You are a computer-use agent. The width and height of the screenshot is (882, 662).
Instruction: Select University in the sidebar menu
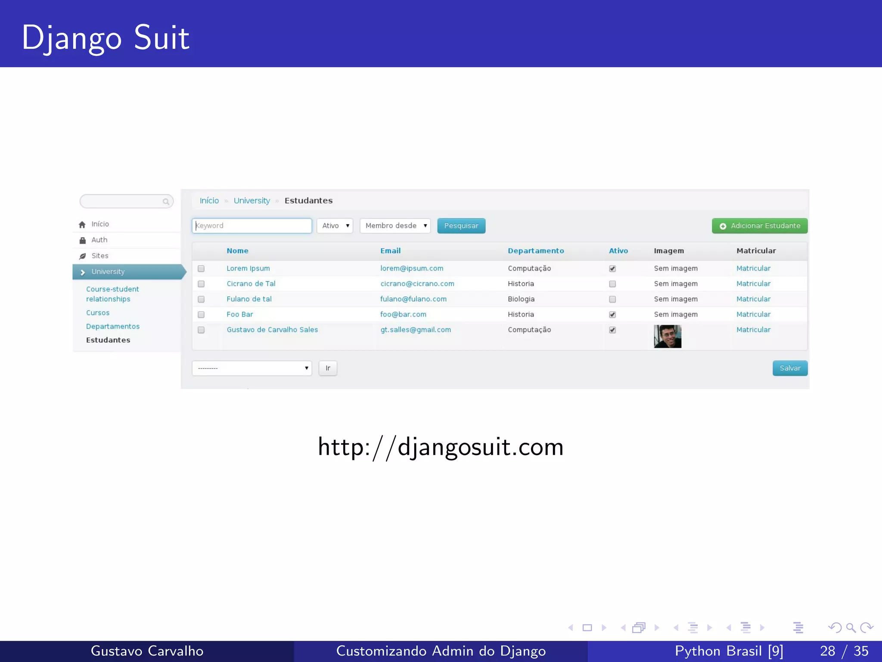pyautogui.click(x=129, y=272)
